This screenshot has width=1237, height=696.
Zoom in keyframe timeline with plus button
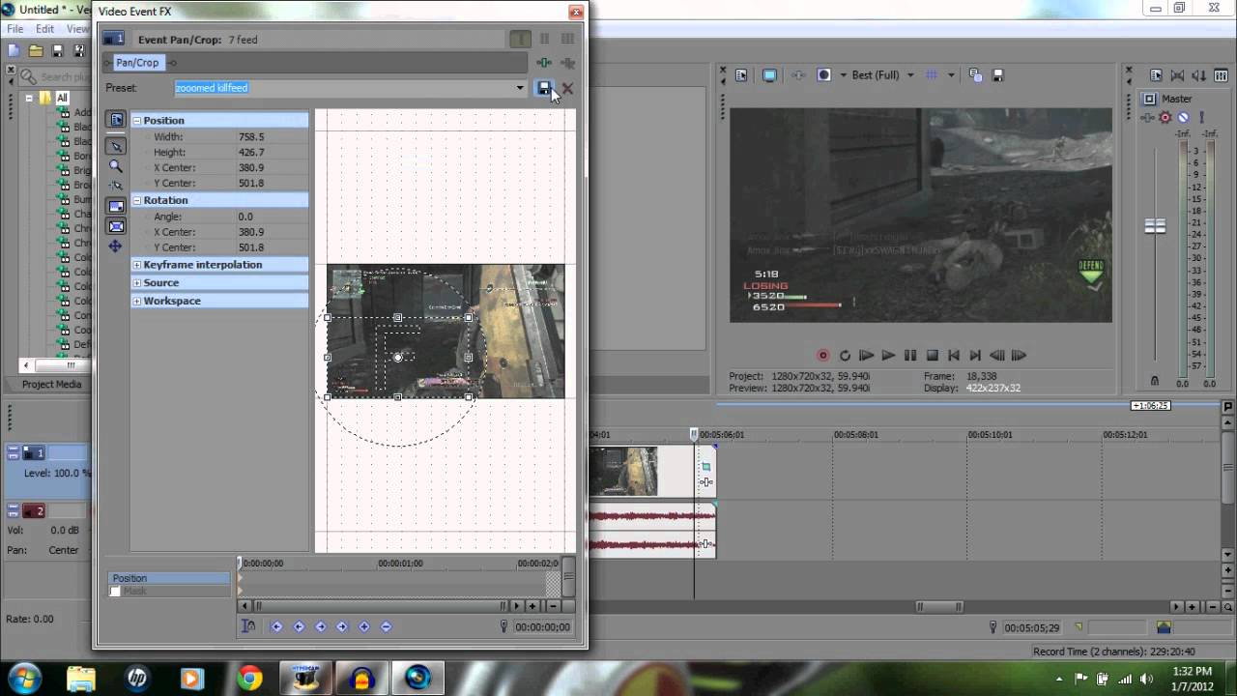click(x=532, y=606)
